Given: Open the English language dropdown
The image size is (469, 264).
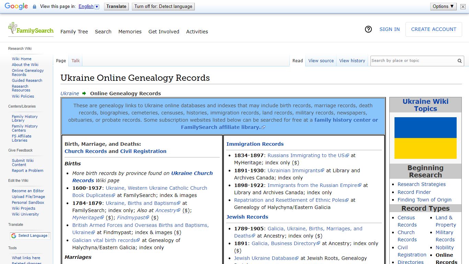Looking at the screenshot, I should coord(89,7).
